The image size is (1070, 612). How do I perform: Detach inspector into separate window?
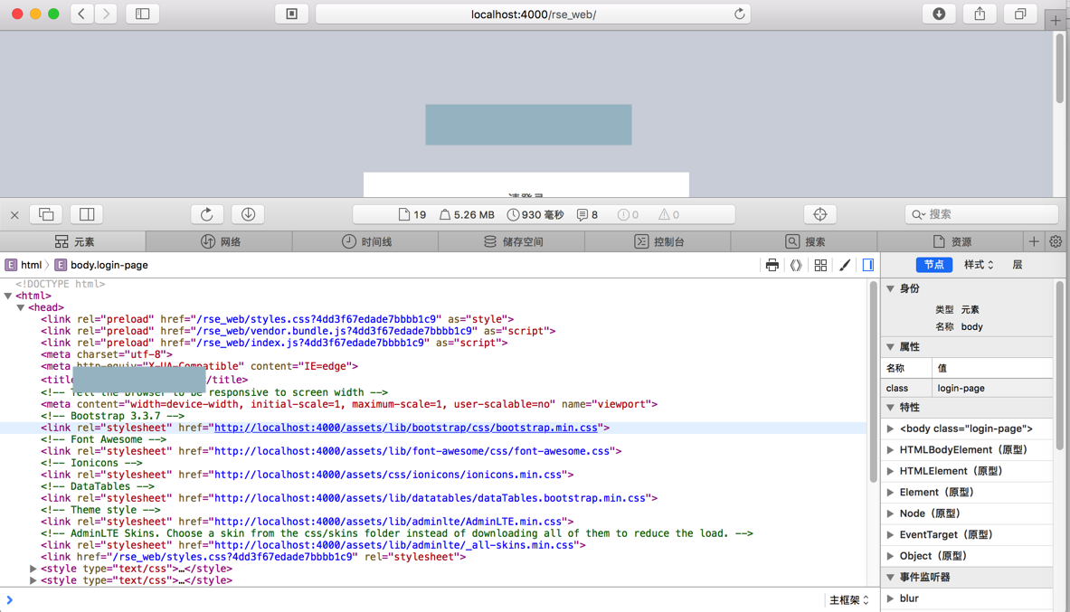tap(46, 214)
